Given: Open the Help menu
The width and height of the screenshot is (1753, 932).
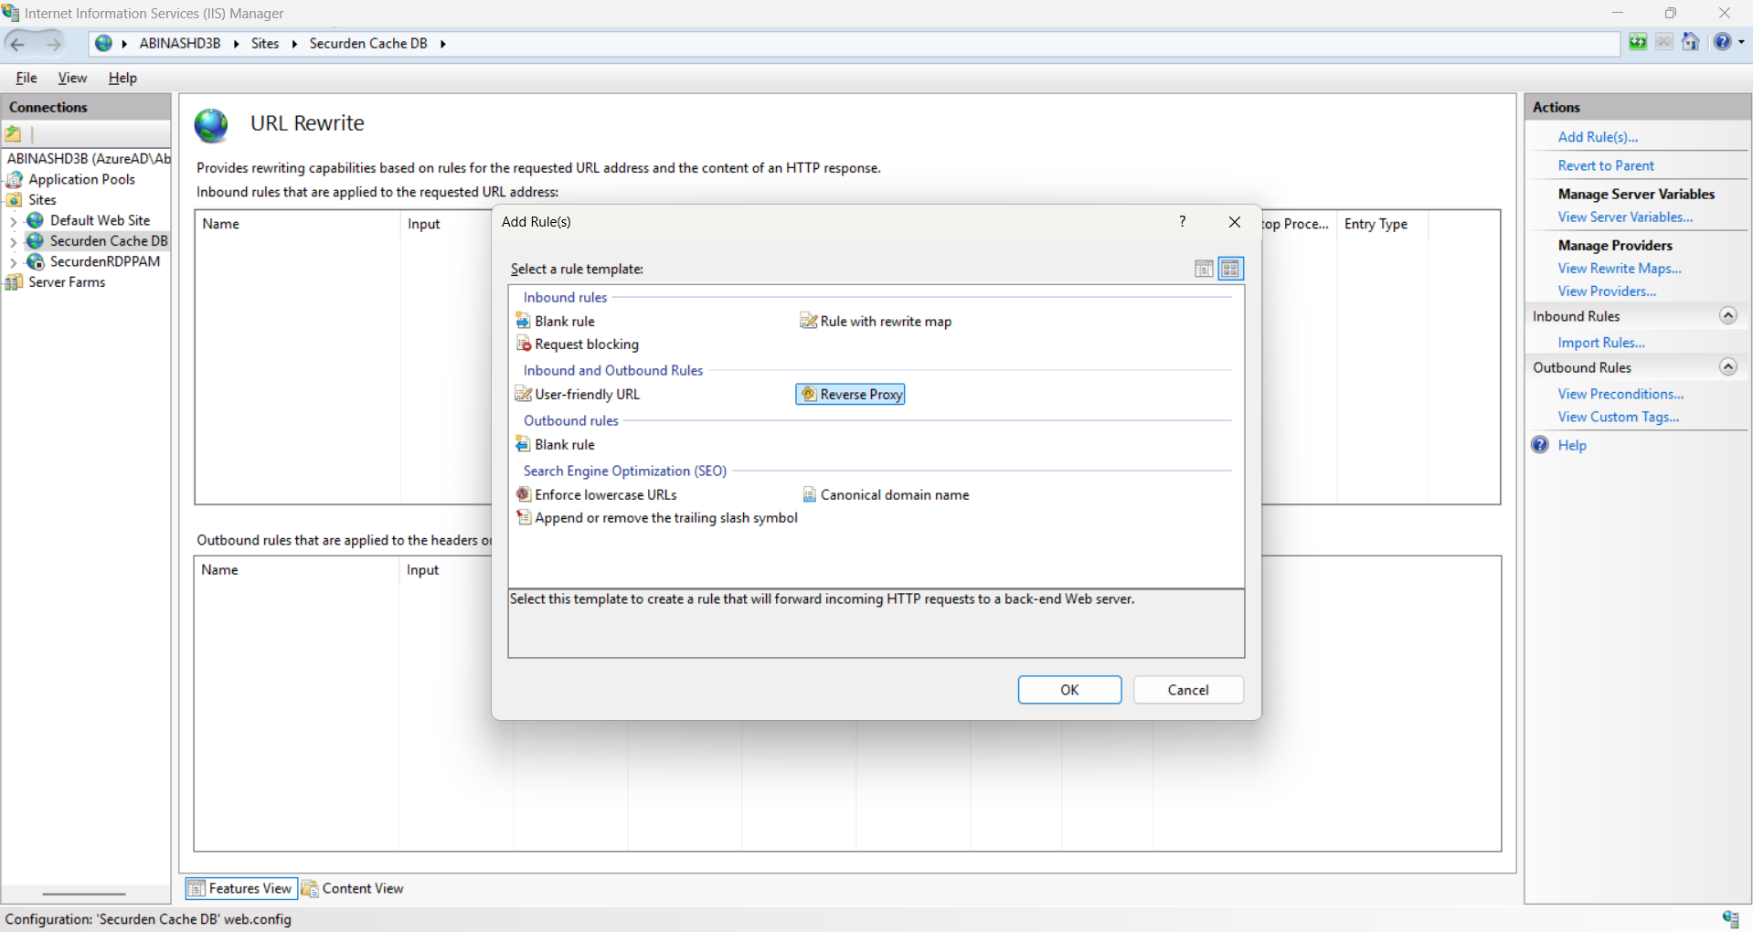Looking at the screenshot, I should (122, 78).
